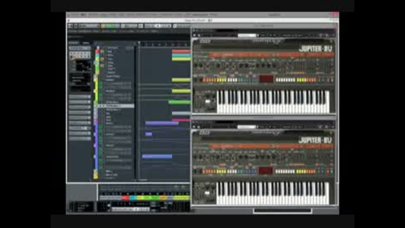Select the long purple clip in the arrangement

click(x=162, y=123)
